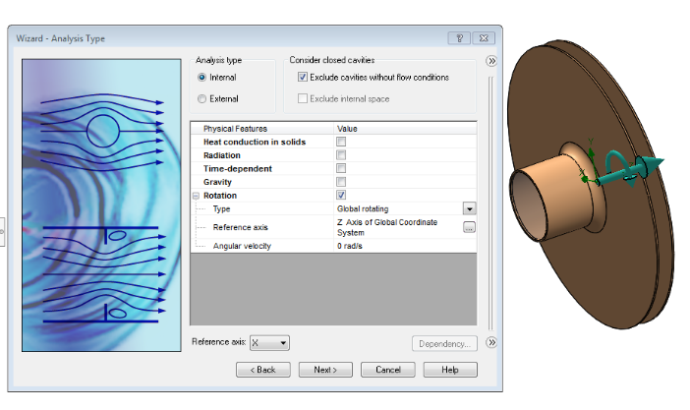The image size is (690, 410).
Task: Click the Help button
Action: (x=450, y=370)
